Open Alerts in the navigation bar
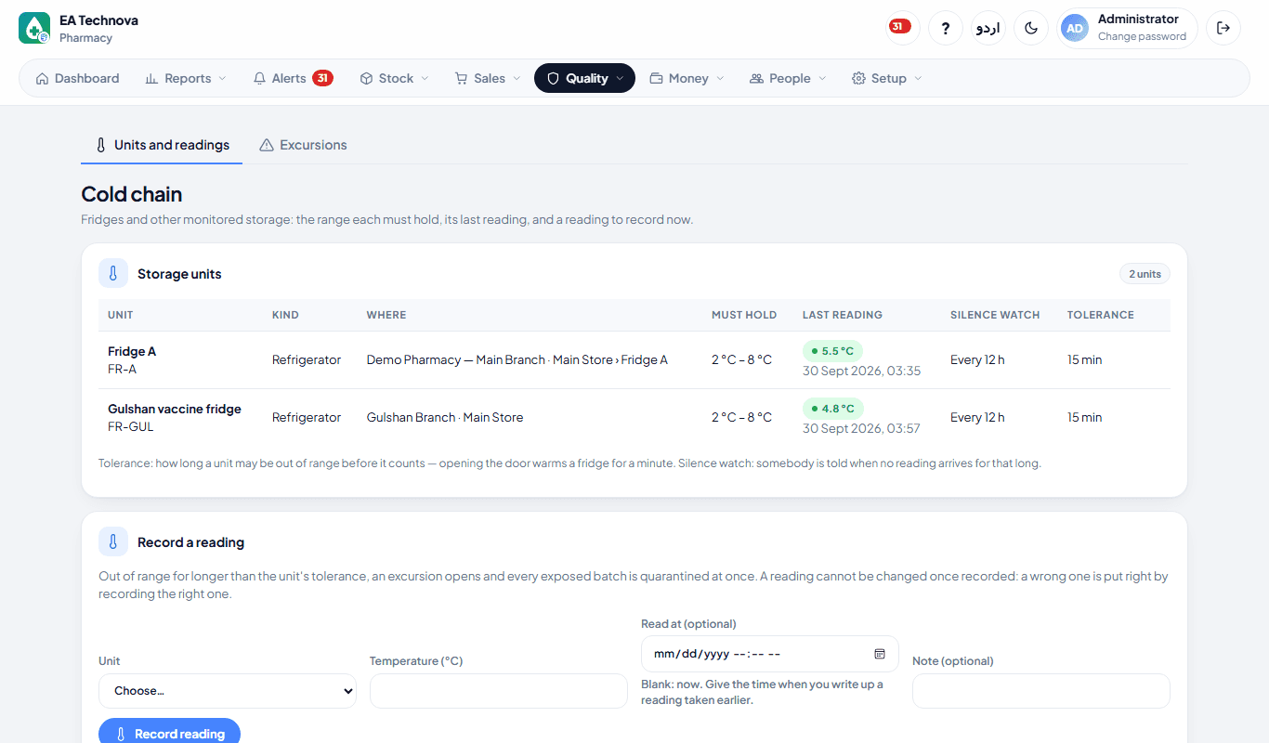 (293, 78)
